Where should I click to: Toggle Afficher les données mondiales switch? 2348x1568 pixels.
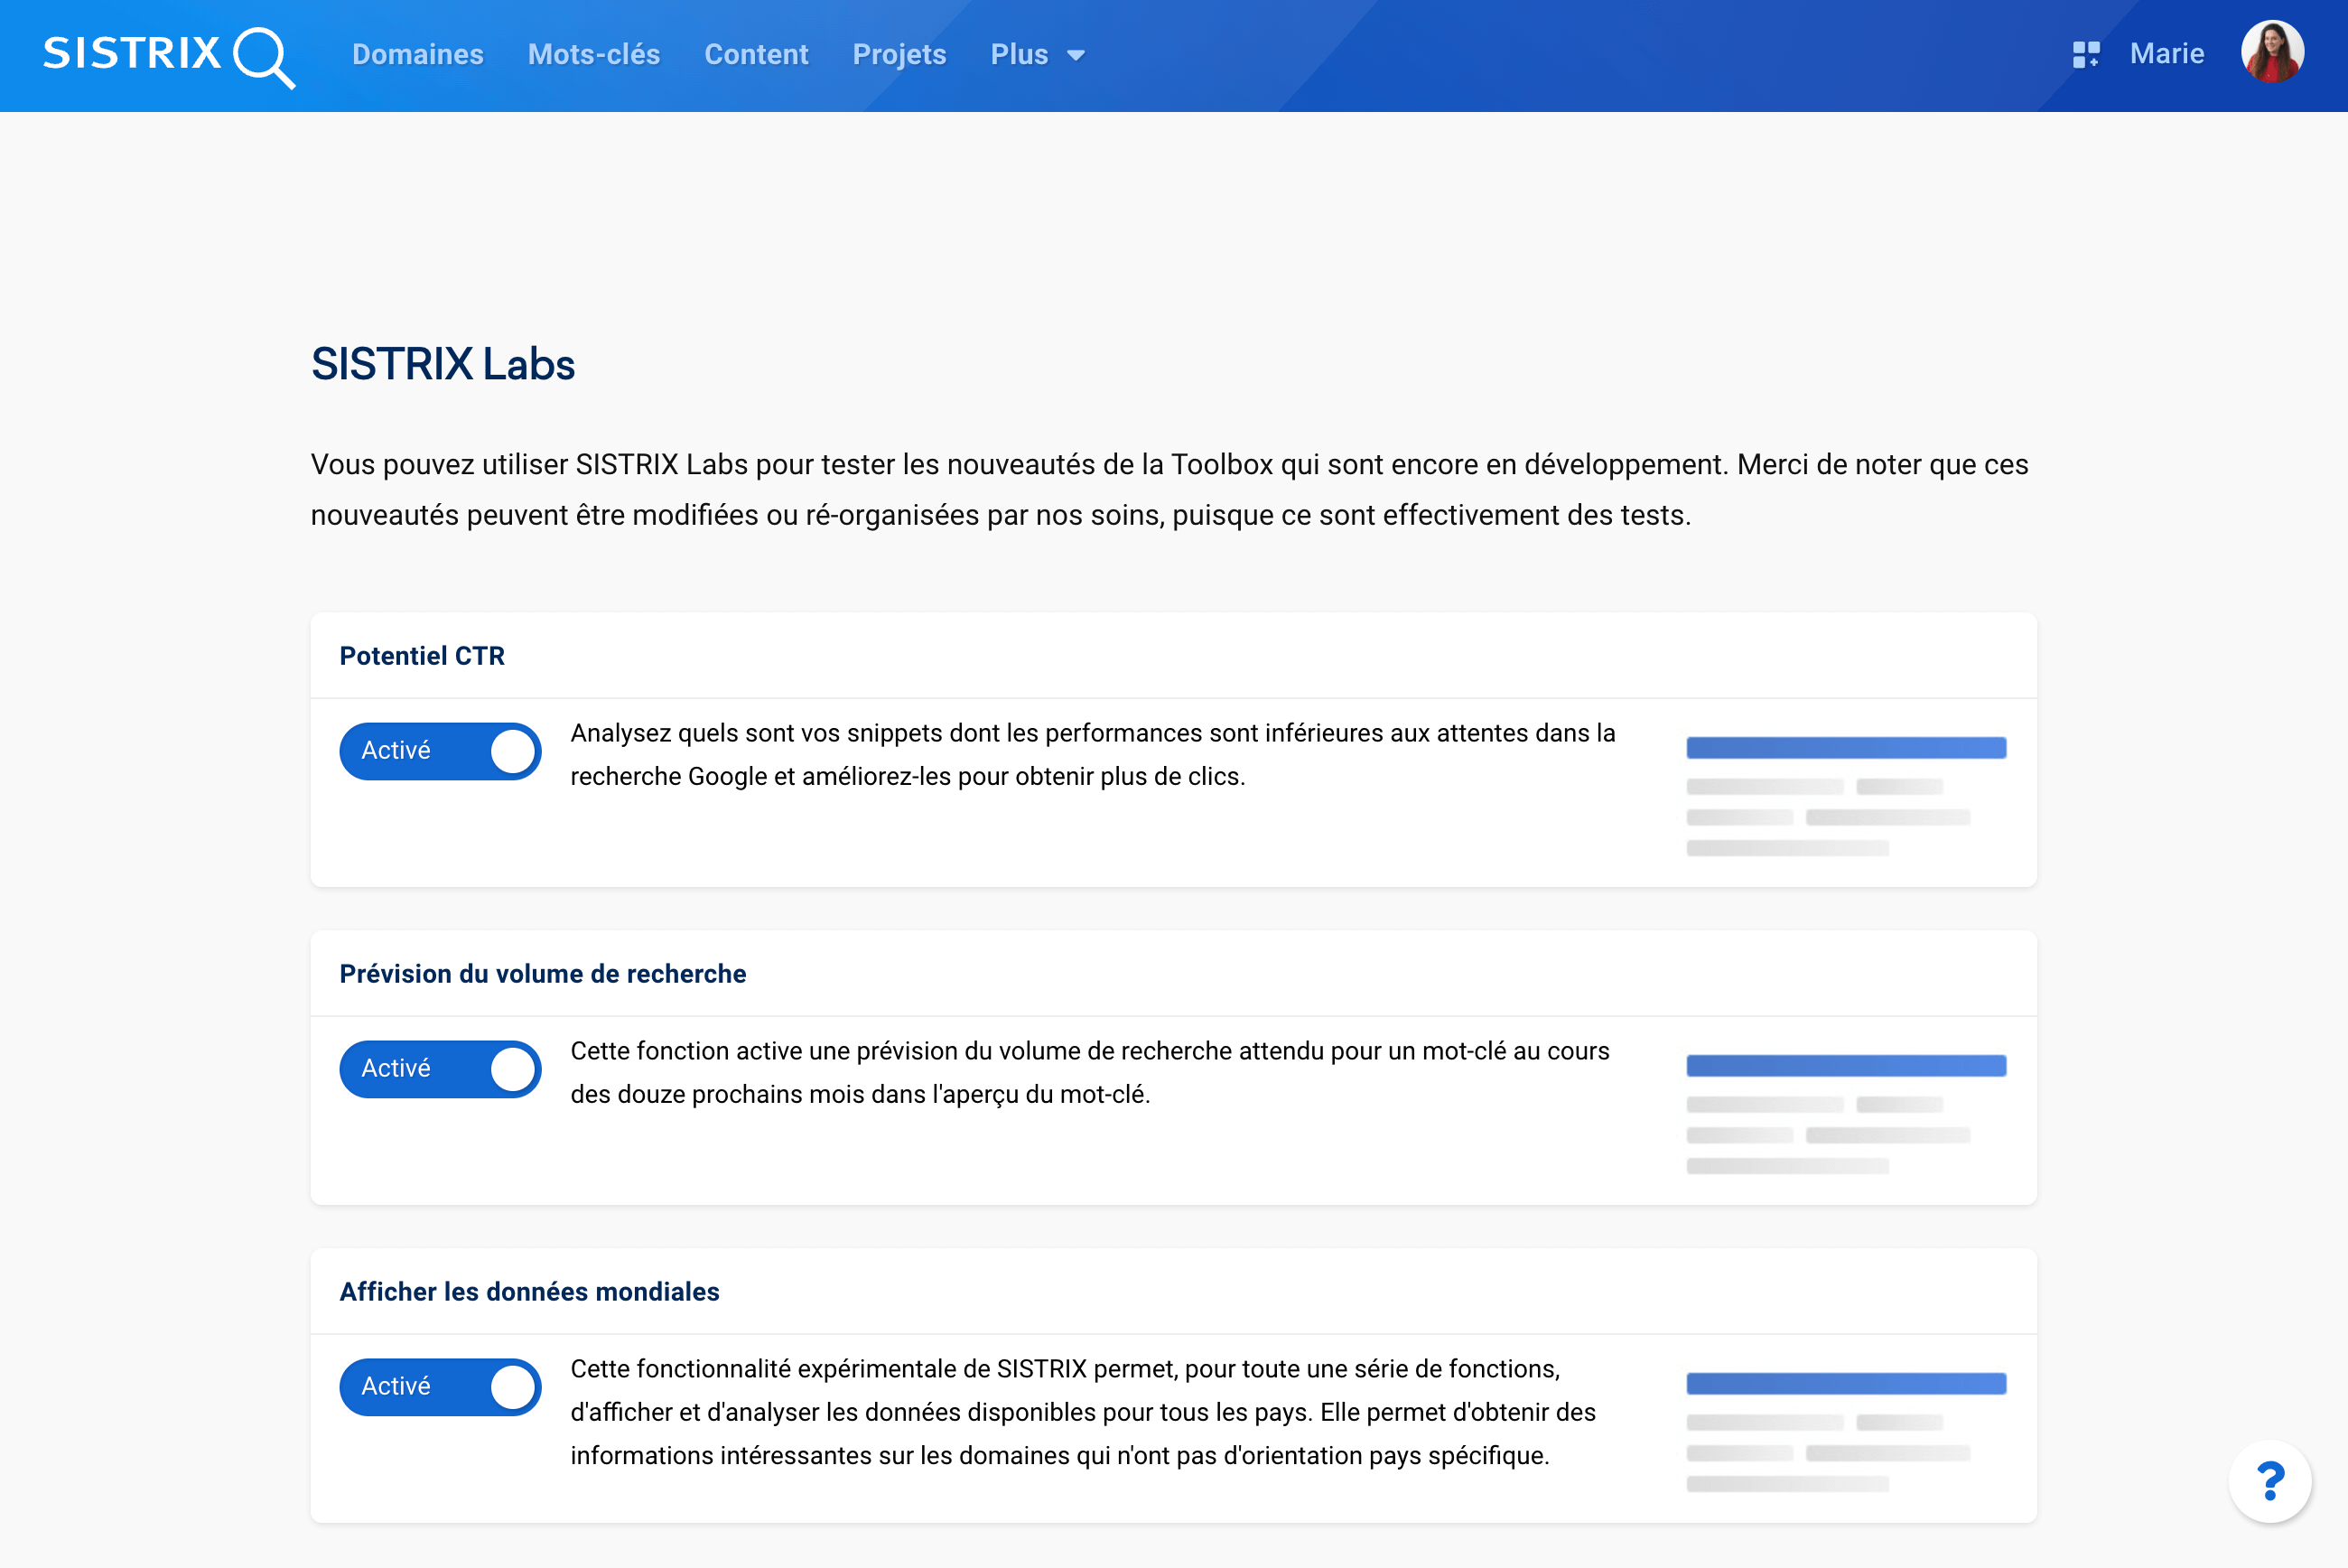[x=440, y=1387]
